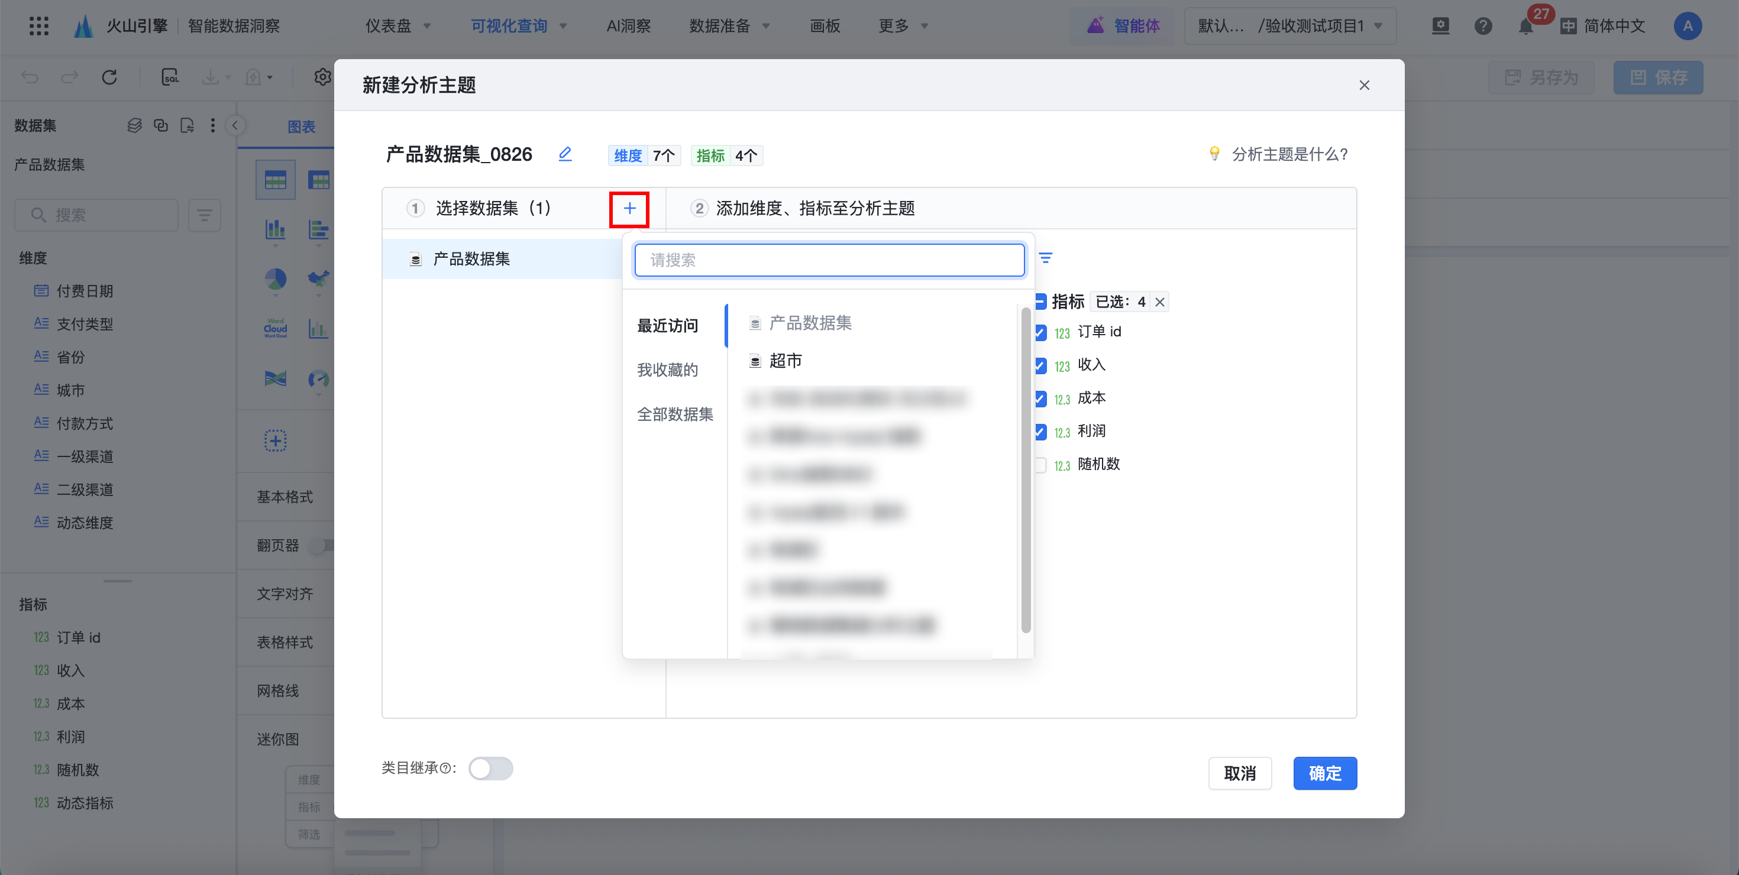Clear selected metrics with the X icon
This screenshot has height=875, width=1739.
point(1160,302)
